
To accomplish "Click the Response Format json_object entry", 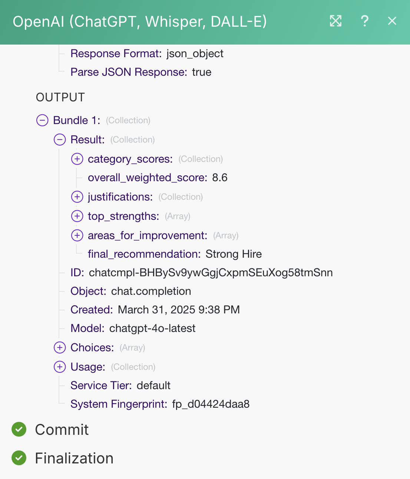I will pyautogui.click(x=195, y=54).
